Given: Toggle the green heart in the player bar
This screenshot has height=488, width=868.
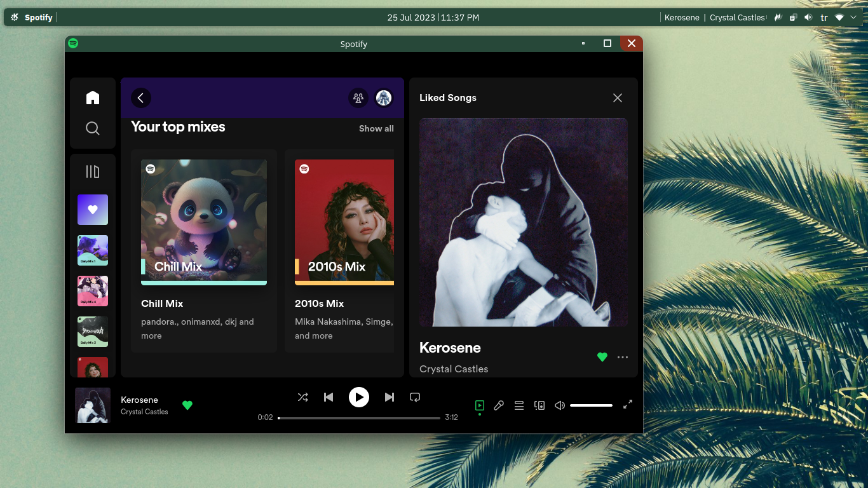Looking at the screenshot, I should pyautogui.click(x=187, y=405).
